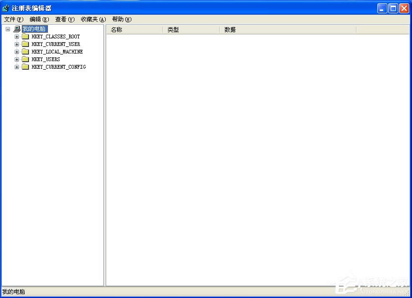The image size is (412, 298).
Task: Click the folder icon of HKEY_LOCAL_MACHINE
Action: (x=25, y=52)
